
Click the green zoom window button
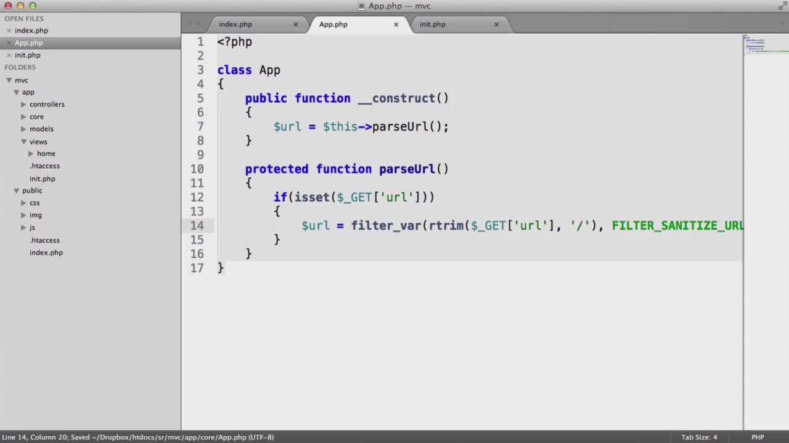pyautogui.click(x=33, y=6)
